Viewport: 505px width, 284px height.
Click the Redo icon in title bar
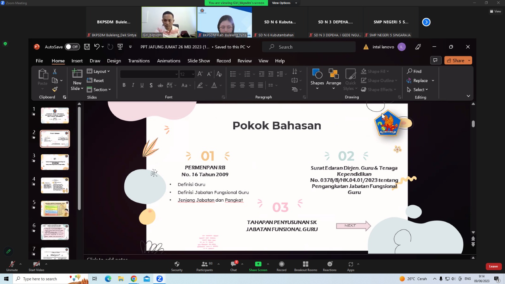110,47
